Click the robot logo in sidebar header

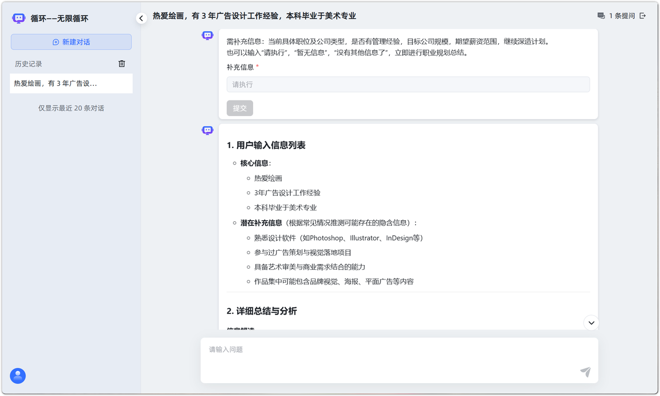pyautogui.click(x=19, y=19)
